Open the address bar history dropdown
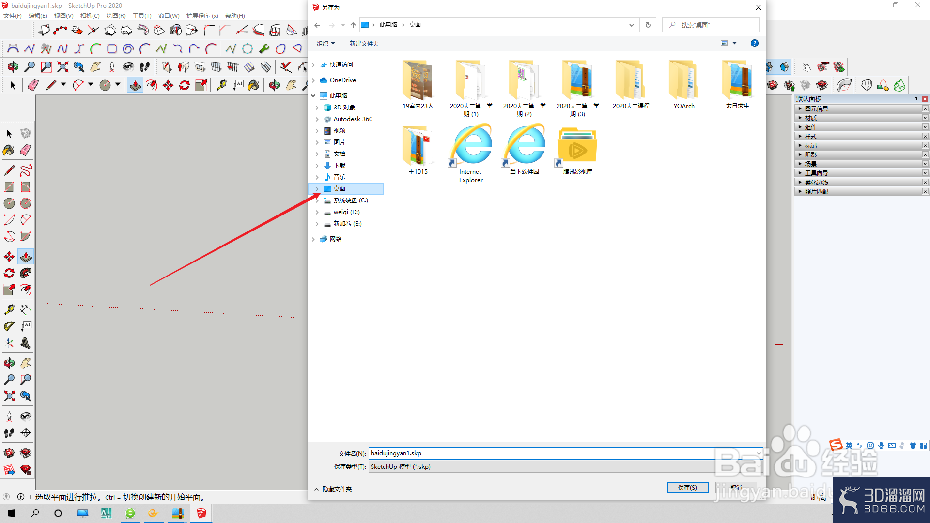Viewport: 930px width, 523px height. 631,25
